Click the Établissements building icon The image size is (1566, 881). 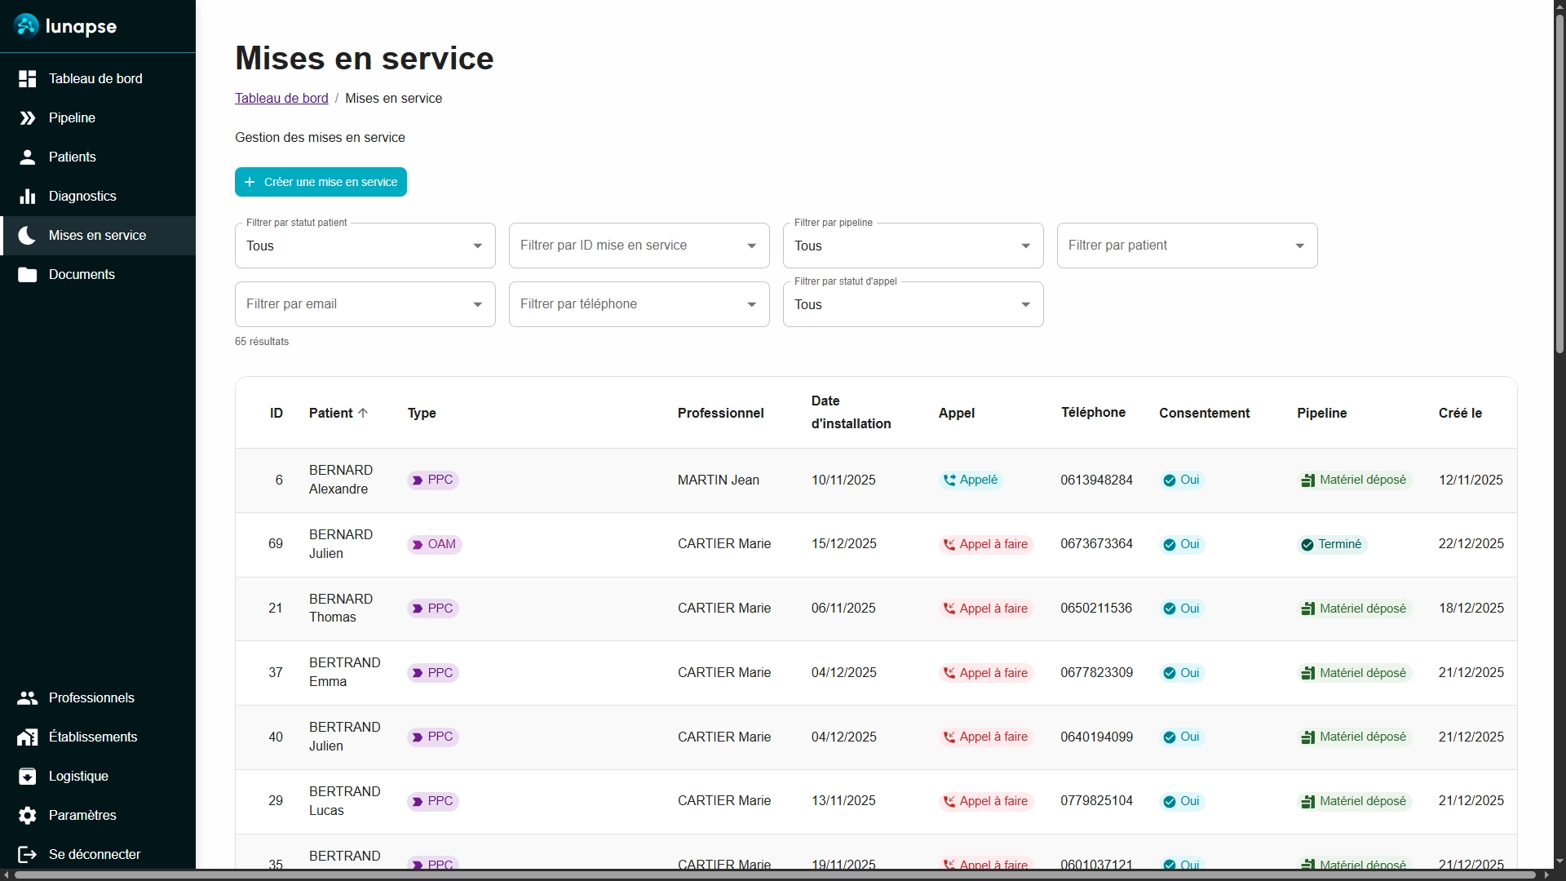point(27,737)
